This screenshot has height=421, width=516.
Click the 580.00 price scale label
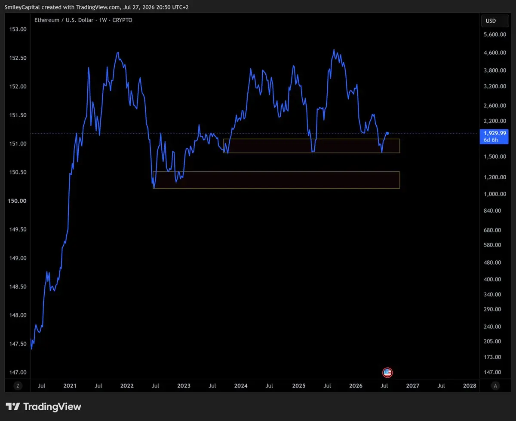pyautogui.click(x=492, y=245)
